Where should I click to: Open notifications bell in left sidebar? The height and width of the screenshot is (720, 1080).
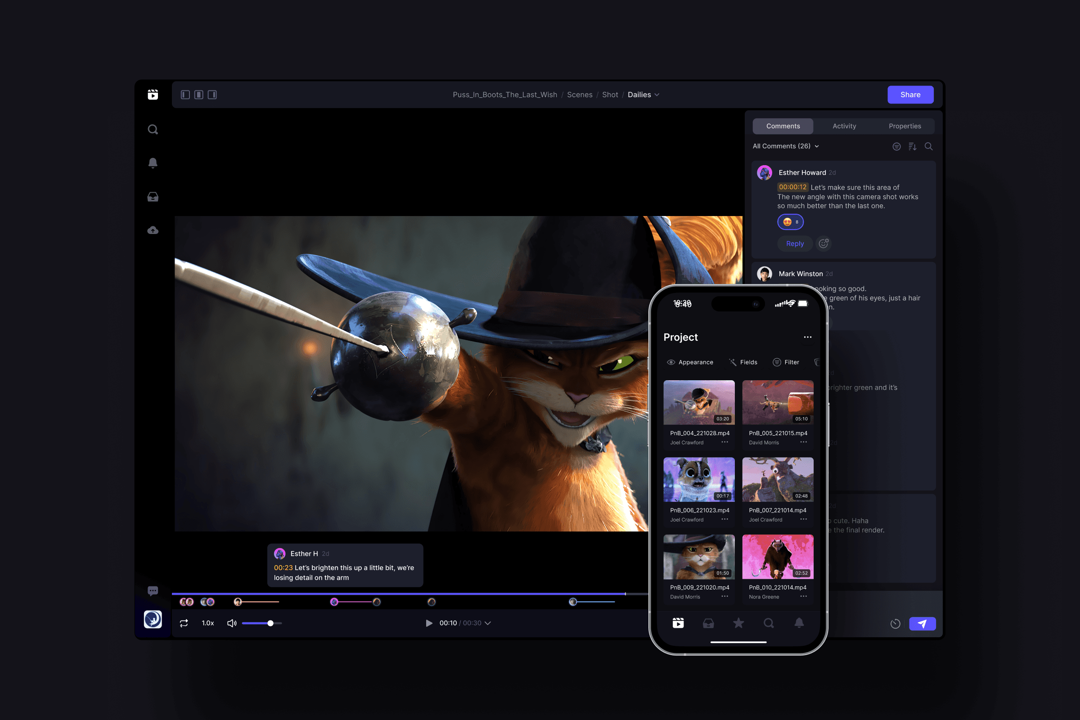153,163
